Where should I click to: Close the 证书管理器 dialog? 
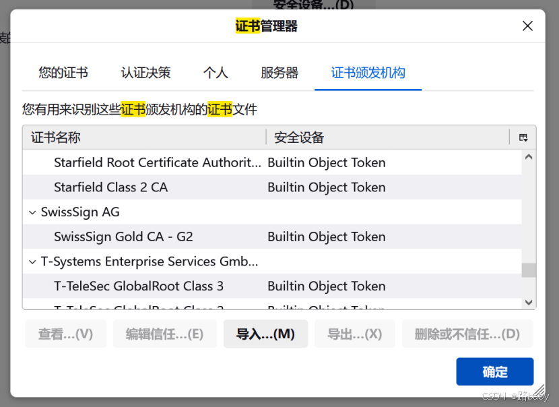pos(527,26)
